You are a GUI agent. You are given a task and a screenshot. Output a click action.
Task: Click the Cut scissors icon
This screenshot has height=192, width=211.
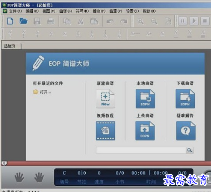[80, 21]
